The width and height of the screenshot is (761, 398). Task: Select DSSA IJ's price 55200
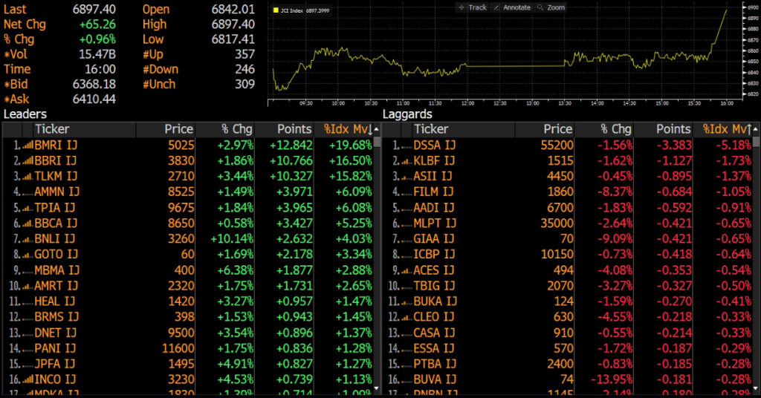(x=557, y=145)
